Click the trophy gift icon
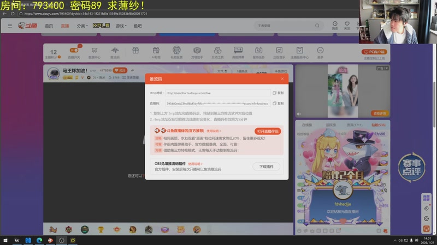Viewport: 437px width, 245px height. (x=101, y=229)
